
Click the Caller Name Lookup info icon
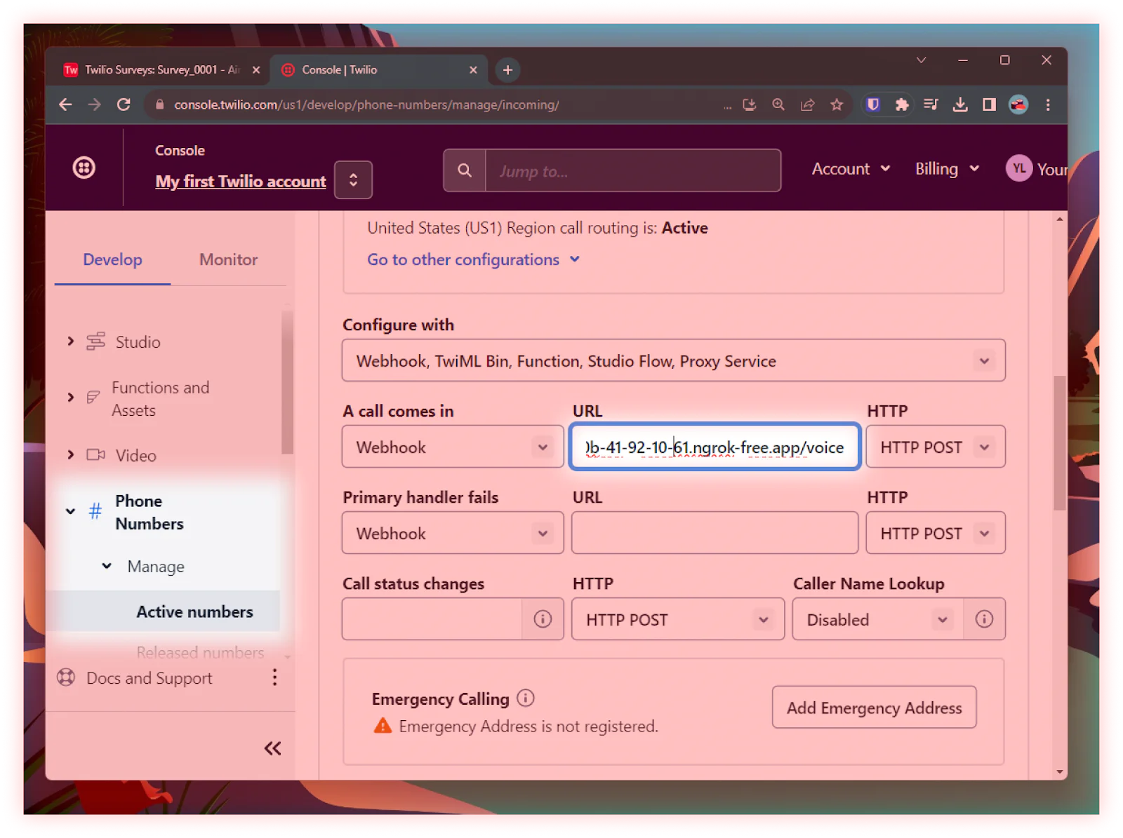pos(984,619)
